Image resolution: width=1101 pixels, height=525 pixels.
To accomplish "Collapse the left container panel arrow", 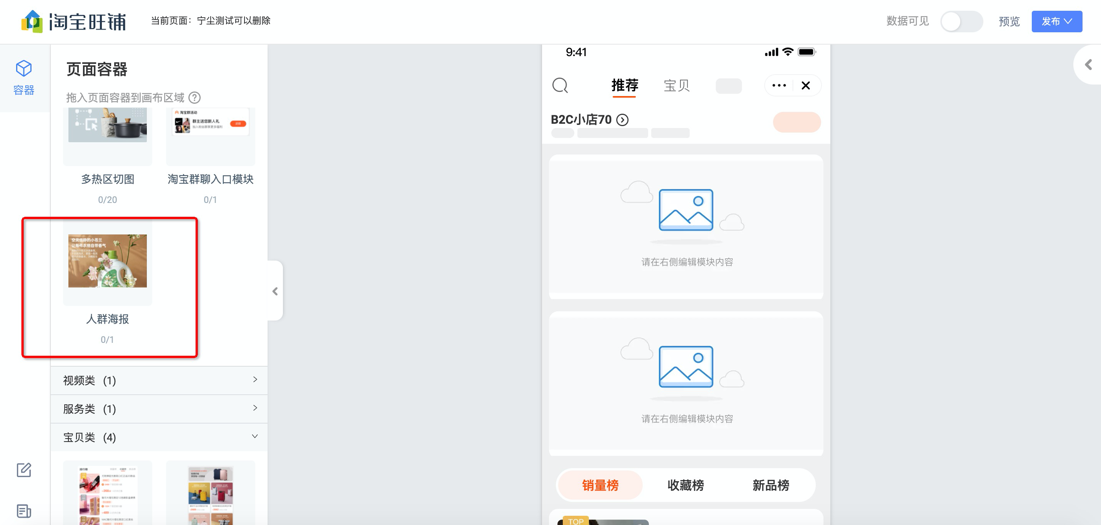I will [275, 291].
